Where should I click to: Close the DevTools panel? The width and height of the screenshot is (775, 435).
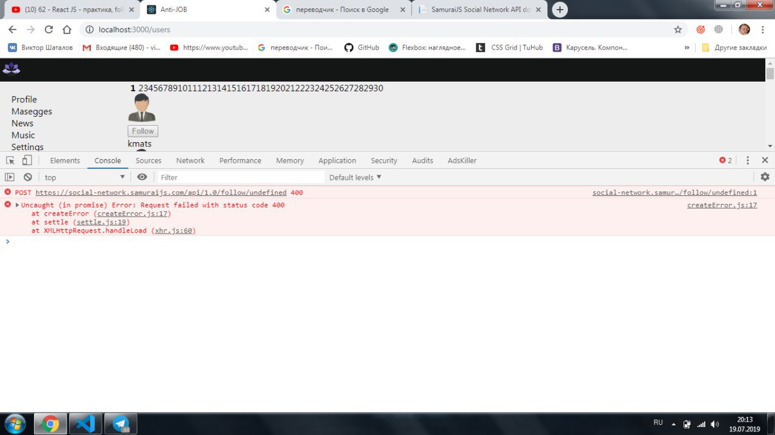coord(765,160)
